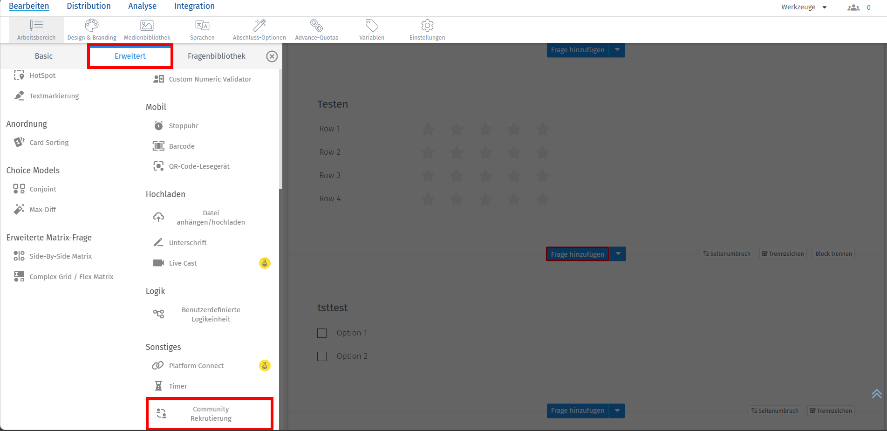The width and height of the screenshot is (887, 431).
Task: Check the Option 1 checkbox
Action: tap(322, 333)
